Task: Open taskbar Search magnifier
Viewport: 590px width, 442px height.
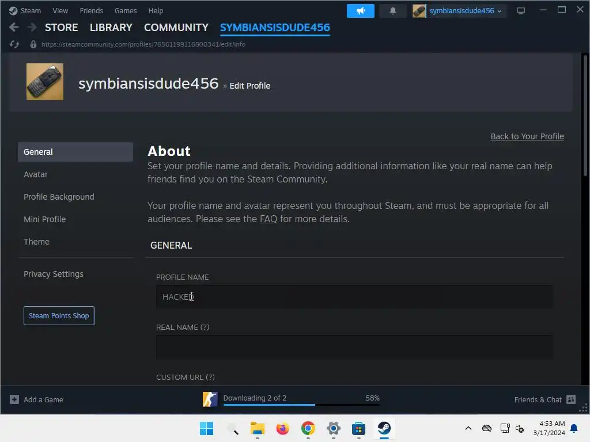Action: click(x=232, y=428)
